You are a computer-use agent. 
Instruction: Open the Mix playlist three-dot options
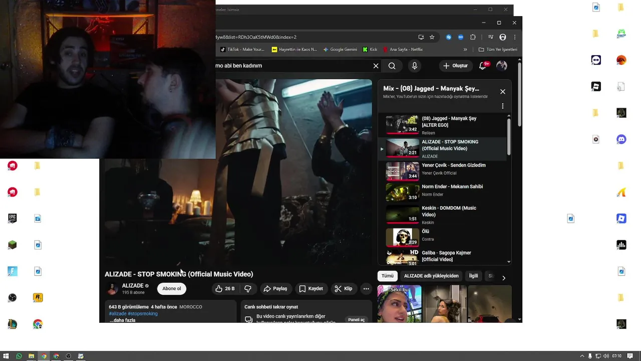503,106
